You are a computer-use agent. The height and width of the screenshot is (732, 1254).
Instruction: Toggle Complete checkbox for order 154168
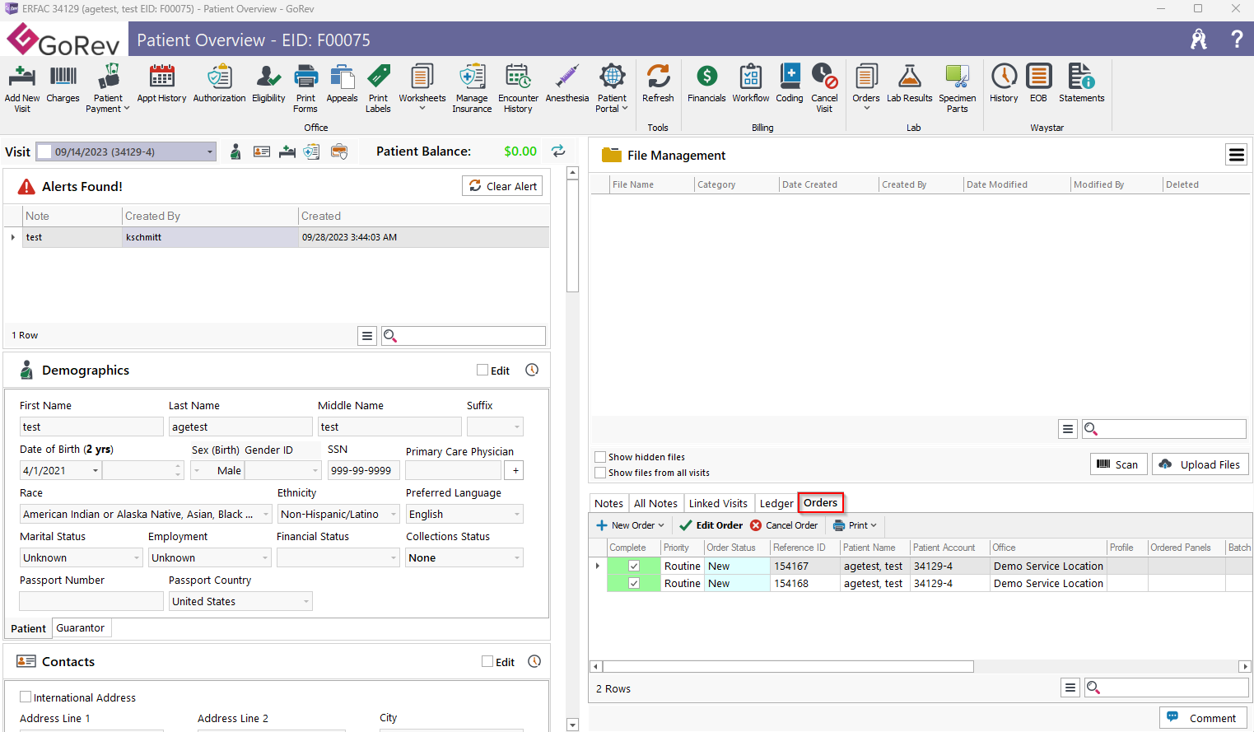634,583
